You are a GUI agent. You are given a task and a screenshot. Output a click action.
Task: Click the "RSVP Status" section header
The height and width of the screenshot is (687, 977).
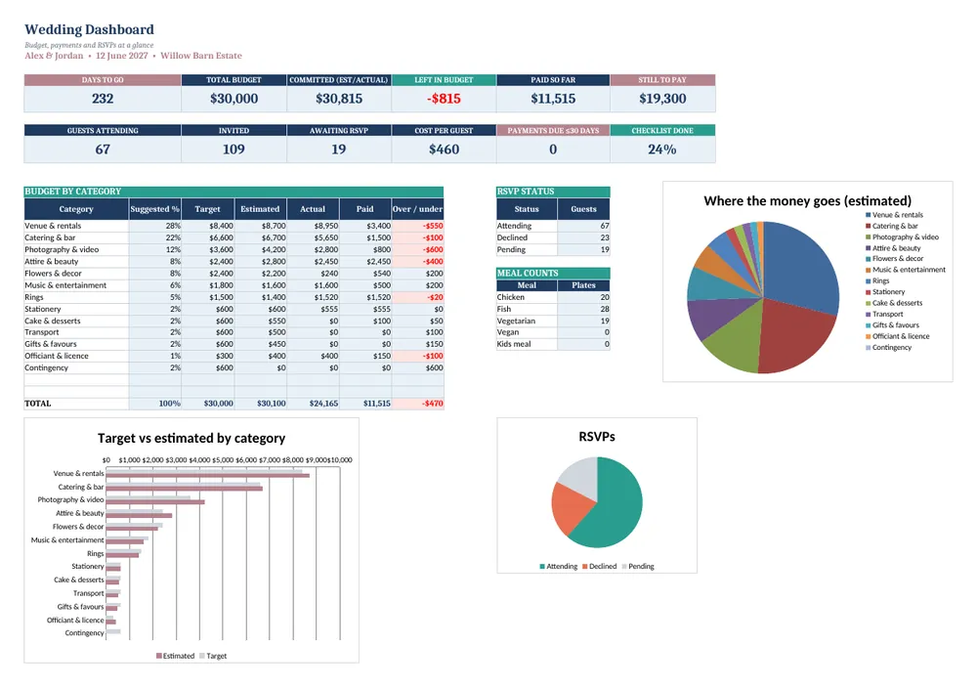[553, 192]
